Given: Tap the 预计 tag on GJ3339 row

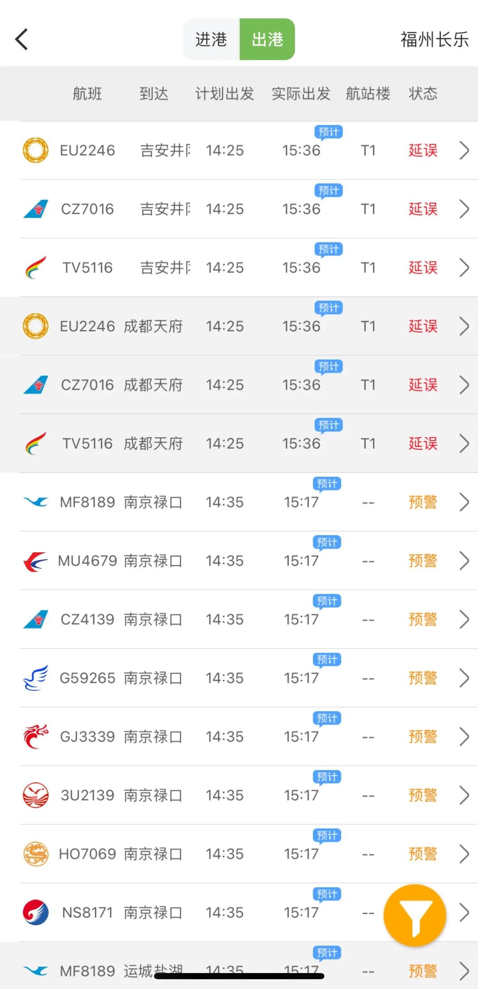Looking at the screenshot, I should [327, 718].
